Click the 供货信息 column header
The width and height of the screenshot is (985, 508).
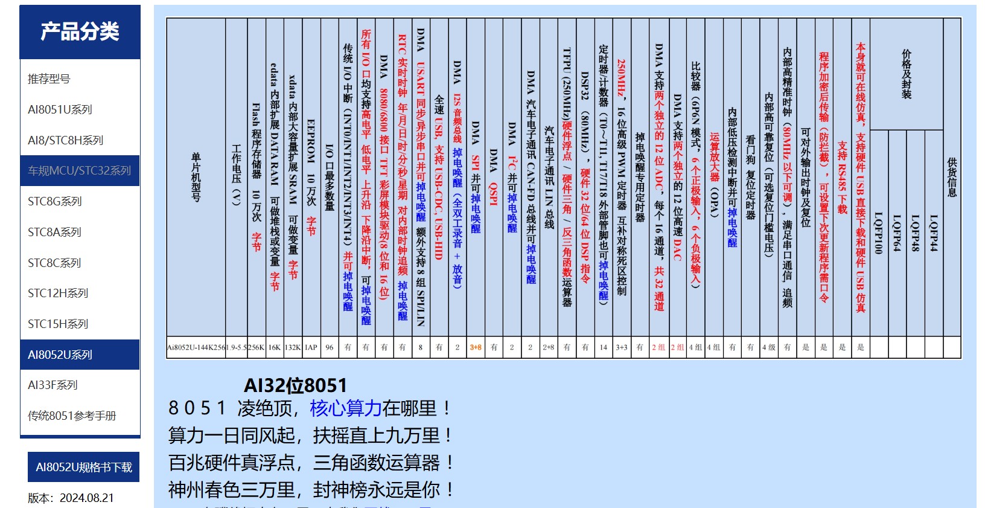(952, 178)
